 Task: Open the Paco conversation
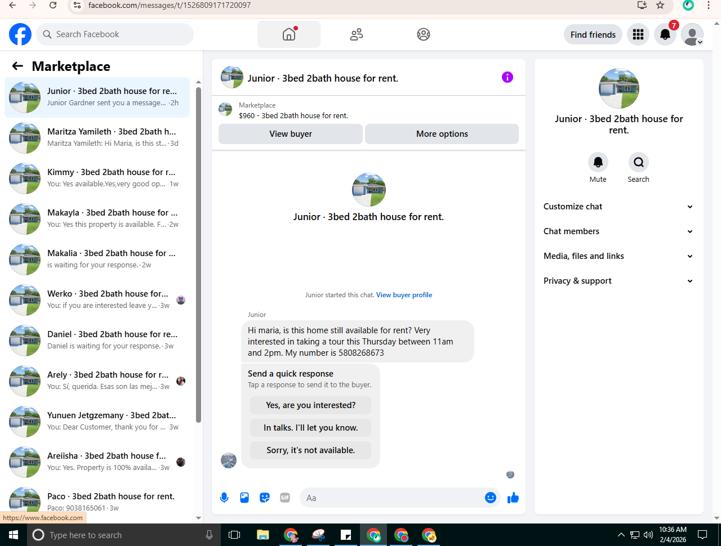[97, 502]
